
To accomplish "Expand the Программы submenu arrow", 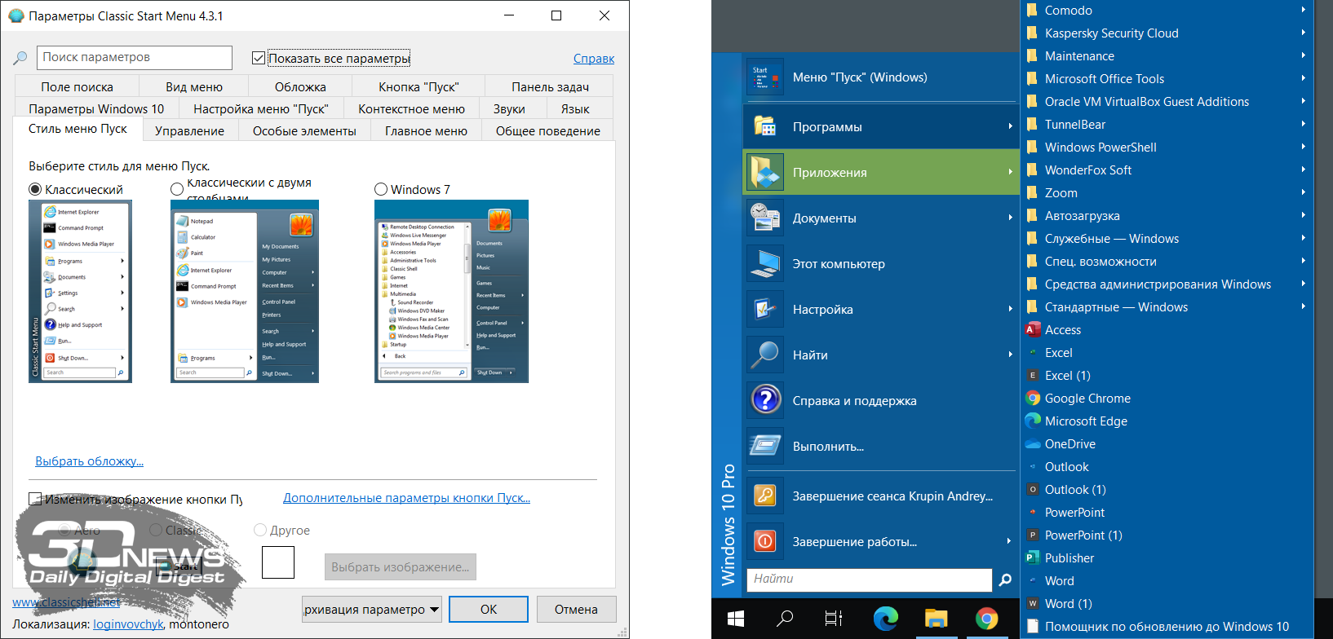I will pos(1010,126).
